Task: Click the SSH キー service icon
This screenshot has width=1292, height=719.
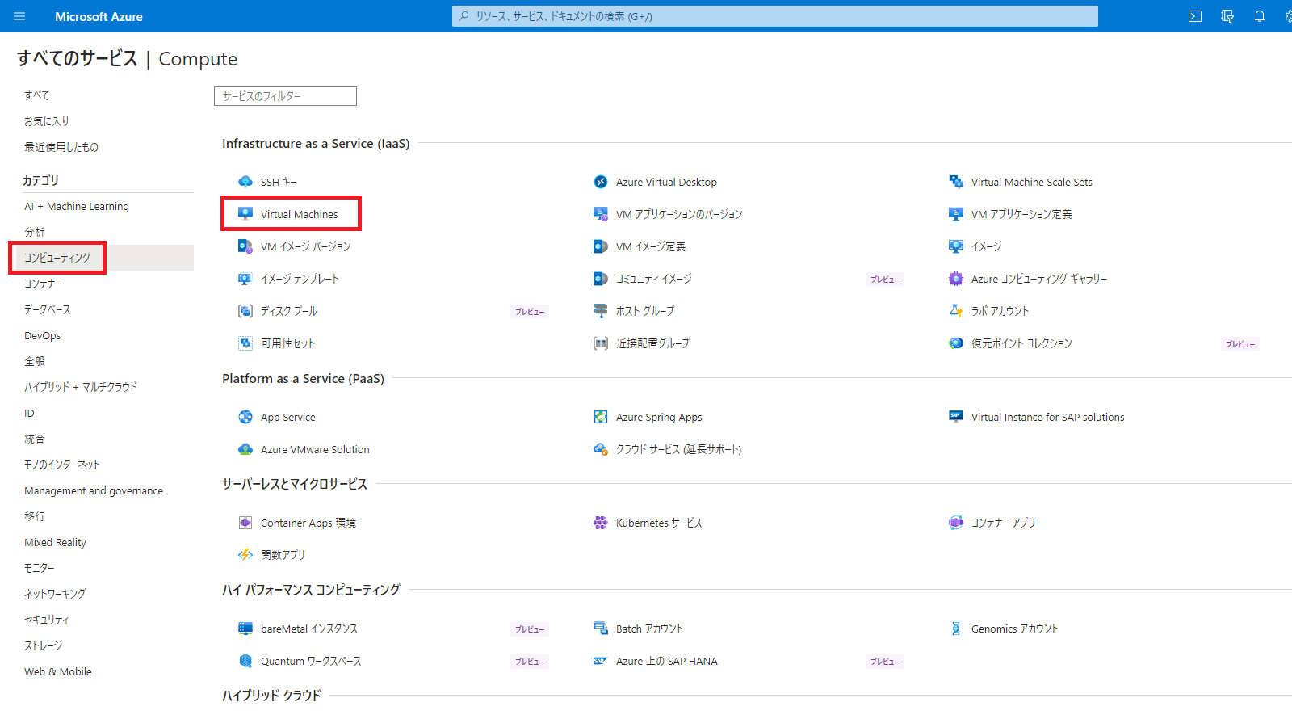Action: 245,182
